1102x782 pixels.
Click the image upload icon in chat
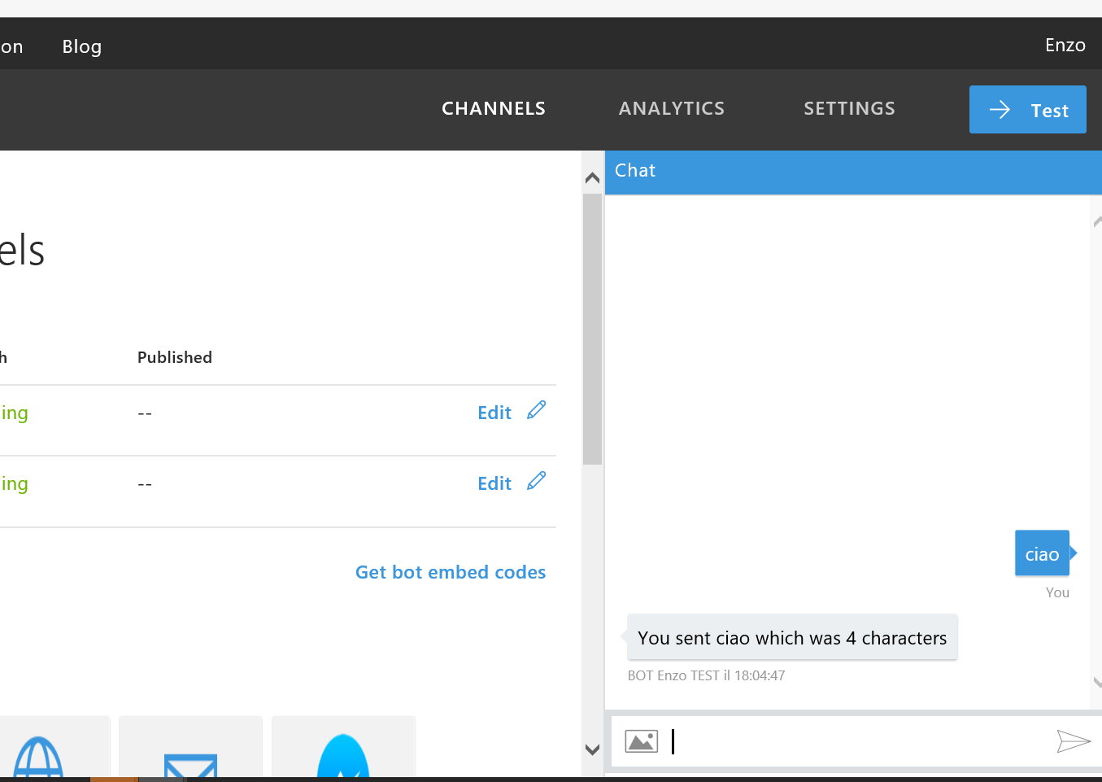pos(641,741)
